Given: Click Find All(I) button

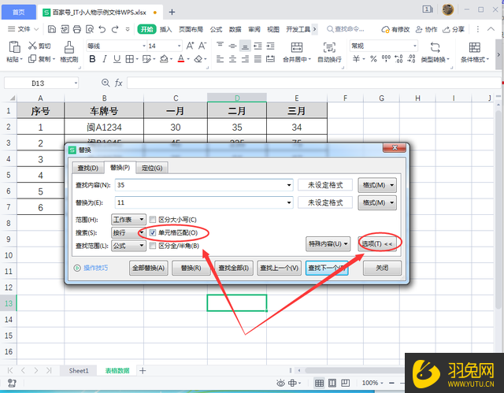Looking at the screenshot, I should click(234, 268).
